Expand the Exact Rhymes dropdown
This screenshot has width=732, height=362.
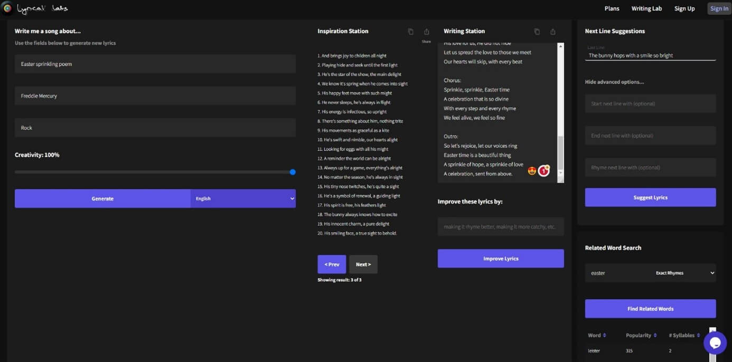tap(684, 273)
